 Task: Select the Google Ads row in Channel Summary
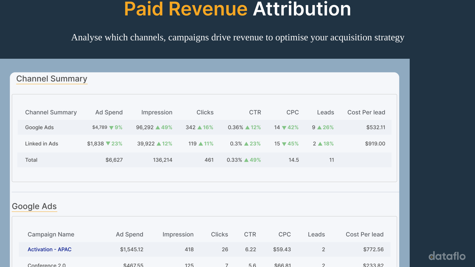coord(39,127)
